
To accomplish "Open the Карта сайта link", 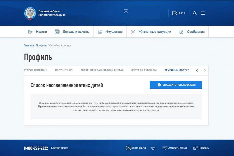I will point(139,148).
